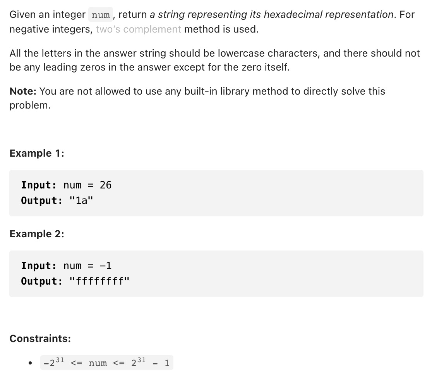The image size is (432, 380).
Task: Click the Constraints heading
Action: (x=40, y=339)
